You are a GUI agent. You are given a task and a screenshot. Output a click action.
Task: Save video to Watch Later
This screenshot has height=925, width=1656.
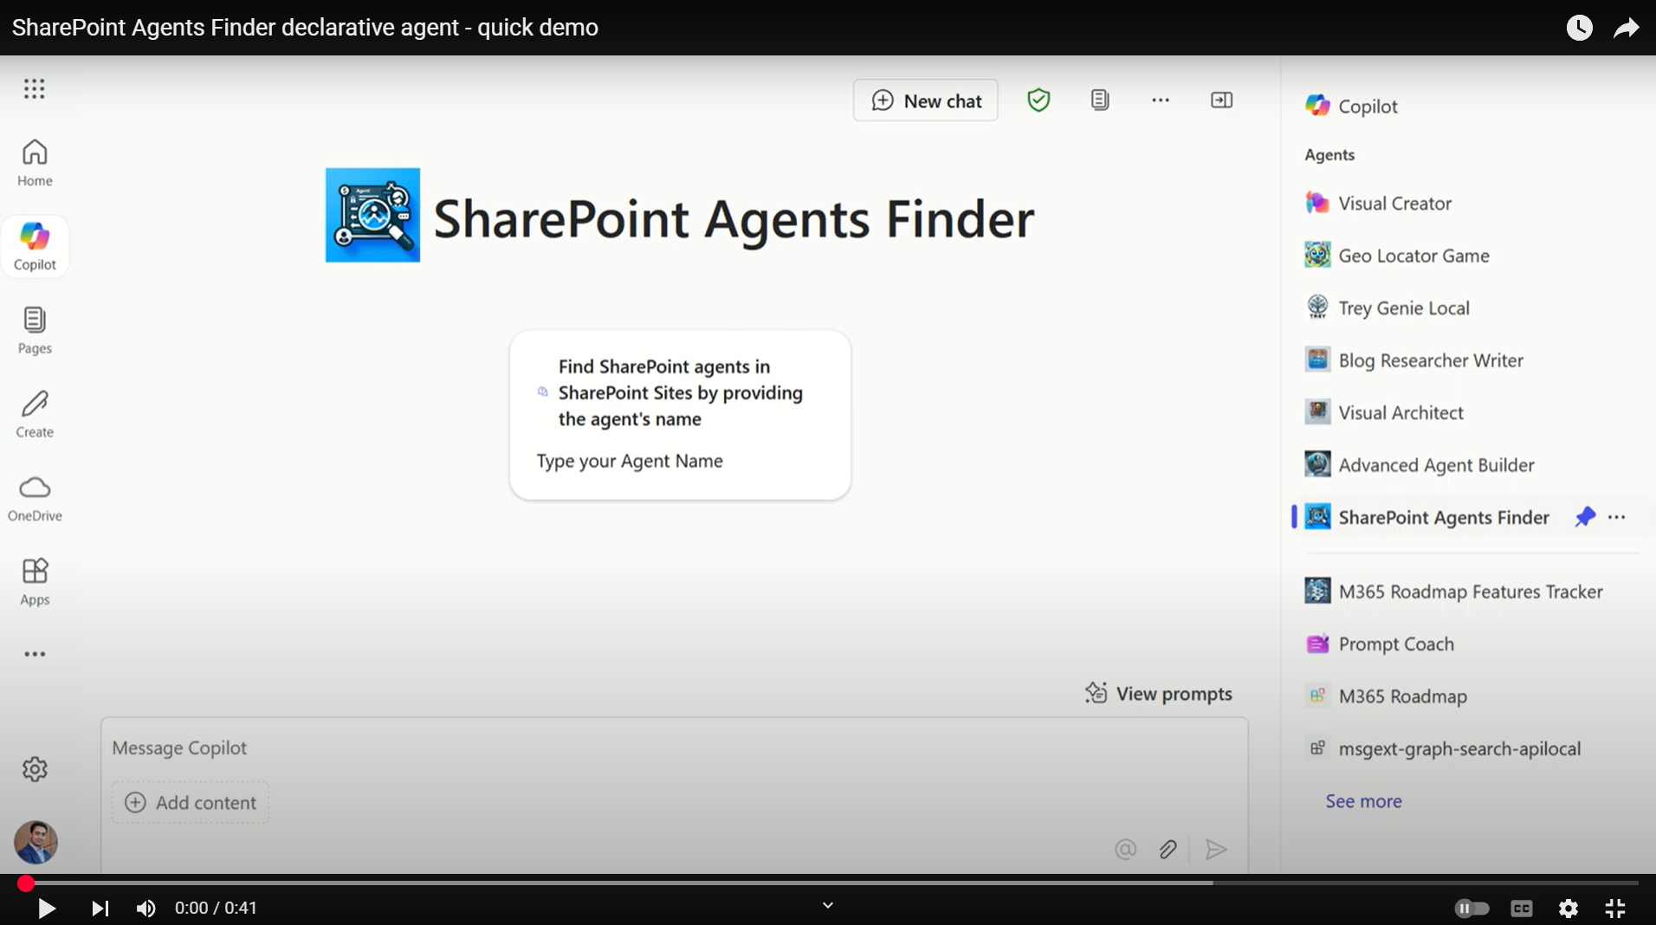tap(1579, 27)
